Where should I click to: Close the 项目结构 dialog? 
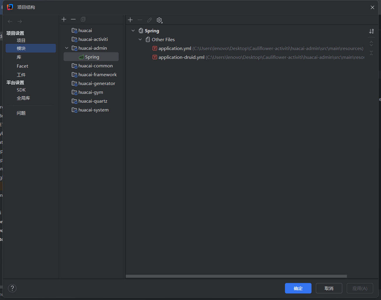[372, 7]
